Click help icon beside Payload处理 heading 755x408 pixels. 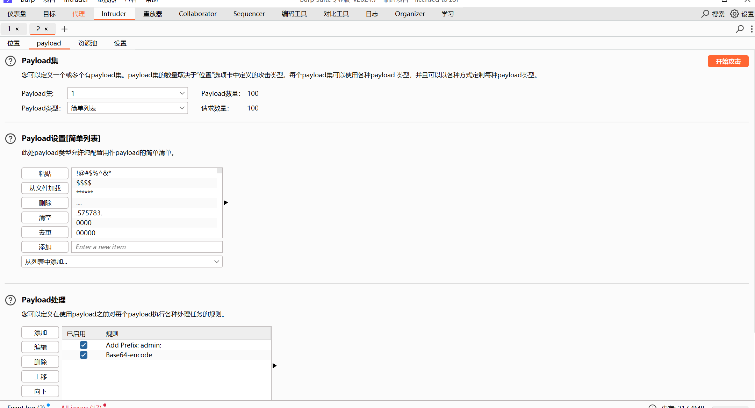(x=10, y=300)
